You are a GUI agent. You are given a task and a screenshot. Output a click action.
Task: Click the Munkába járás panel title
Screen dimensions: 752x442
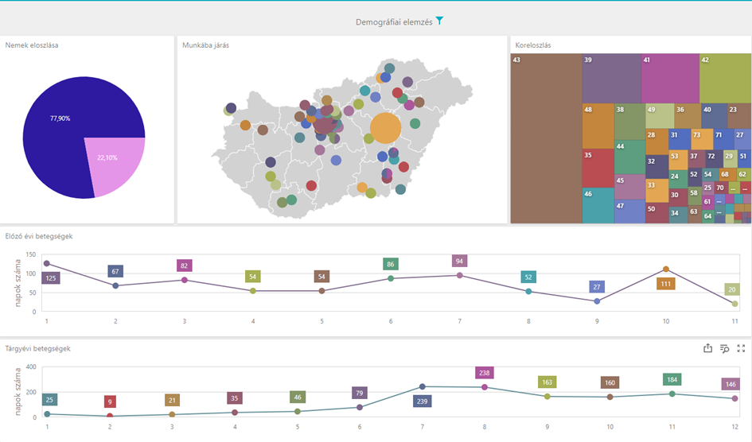[x=206, y=45]
